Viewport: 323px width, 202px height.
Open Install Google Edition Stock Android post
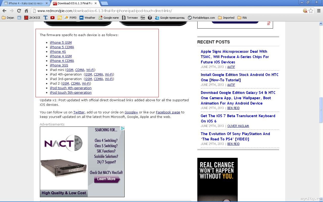(x=240, y=77)
